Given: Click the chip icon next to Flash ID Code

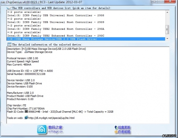Looking at the screenshot, I should 26,111.
